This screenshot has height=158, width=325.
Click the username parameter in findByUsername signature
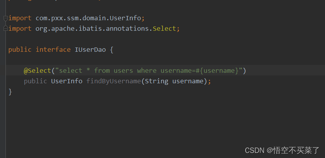(x=187, y=81)
